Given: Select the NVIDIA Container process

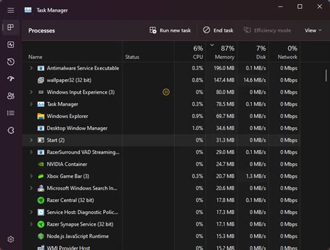Looking at the screenshot, I should (162, 164).
